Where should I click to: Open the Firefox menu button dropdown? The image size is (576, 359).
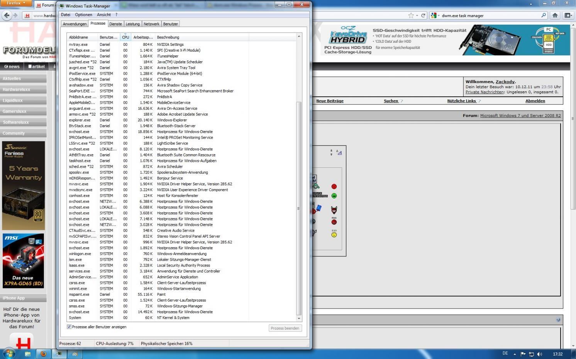15,3
